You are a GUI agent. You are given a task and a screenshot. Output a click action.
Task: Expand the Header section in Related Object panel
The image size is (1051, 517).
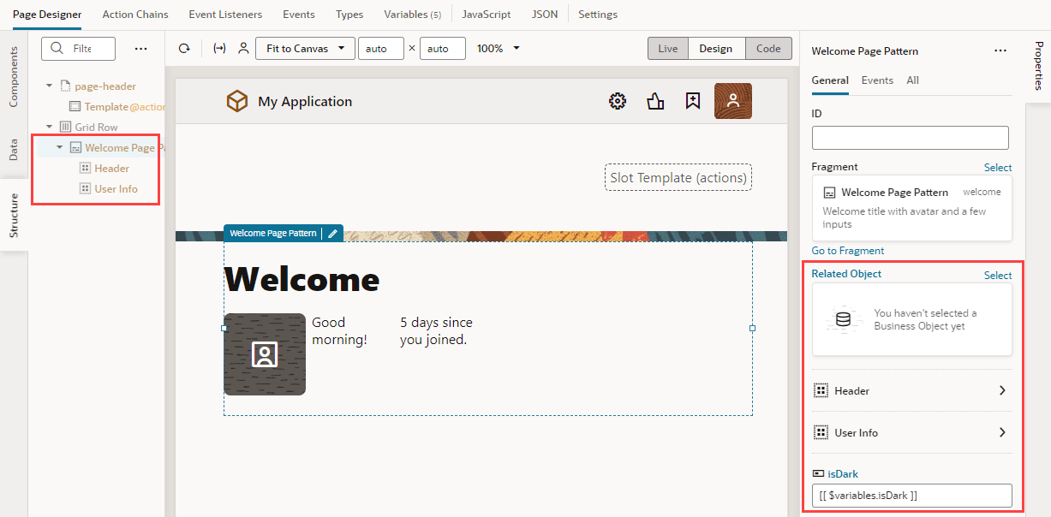1001,390
